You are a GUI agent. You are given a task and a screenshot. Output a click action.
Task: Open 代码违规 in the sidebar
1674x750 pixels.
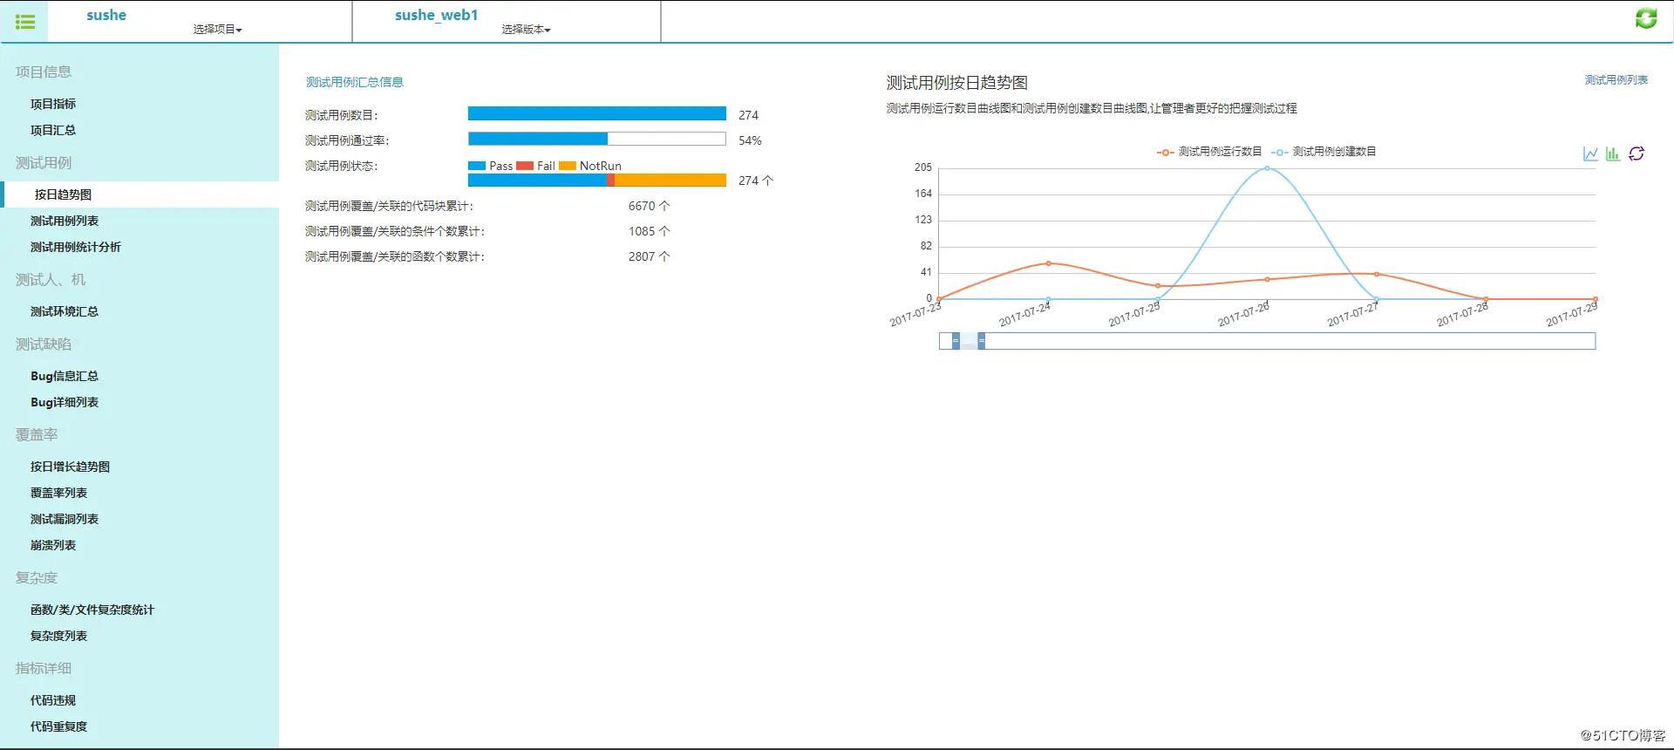coord(53,700)
